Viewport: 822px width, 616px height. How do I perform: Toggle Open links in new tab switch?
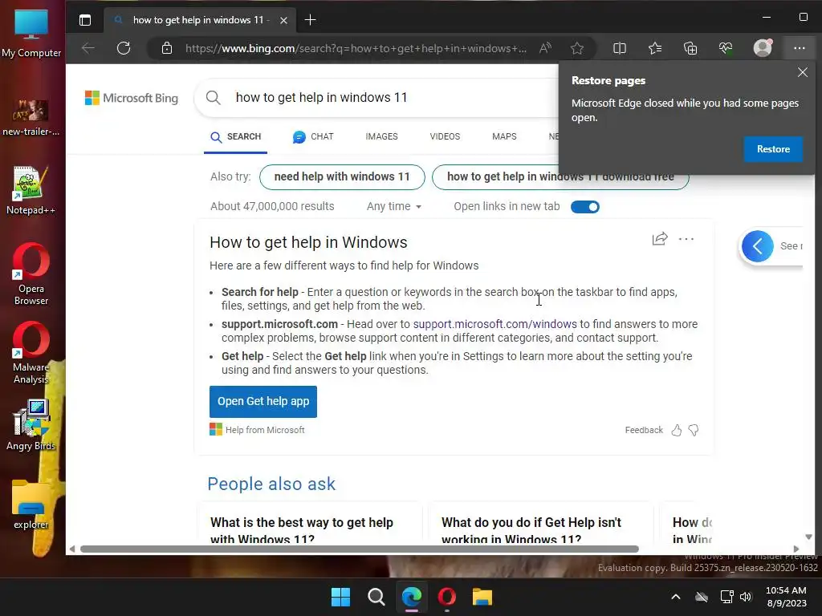(x=585, y=207)
